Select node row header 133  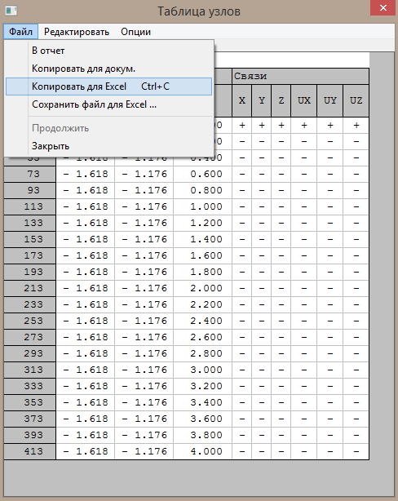(x=30, y=223)
